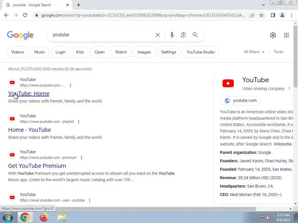The width and height of the screenshot is (298, 223).
Task: Switch to Images results
Action: click(x=144, y=52)
